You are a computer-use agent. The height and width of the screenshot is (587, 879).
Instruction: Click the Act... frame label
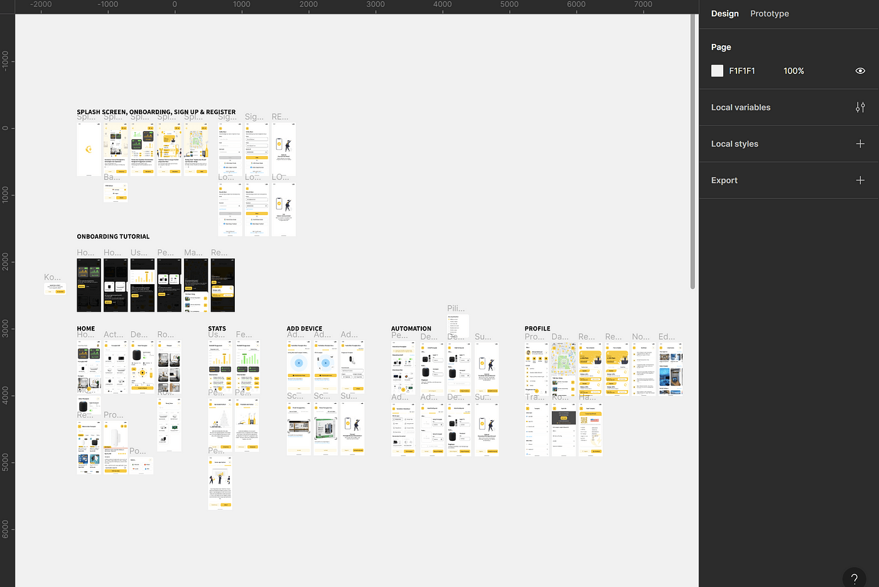click(114, 335)
